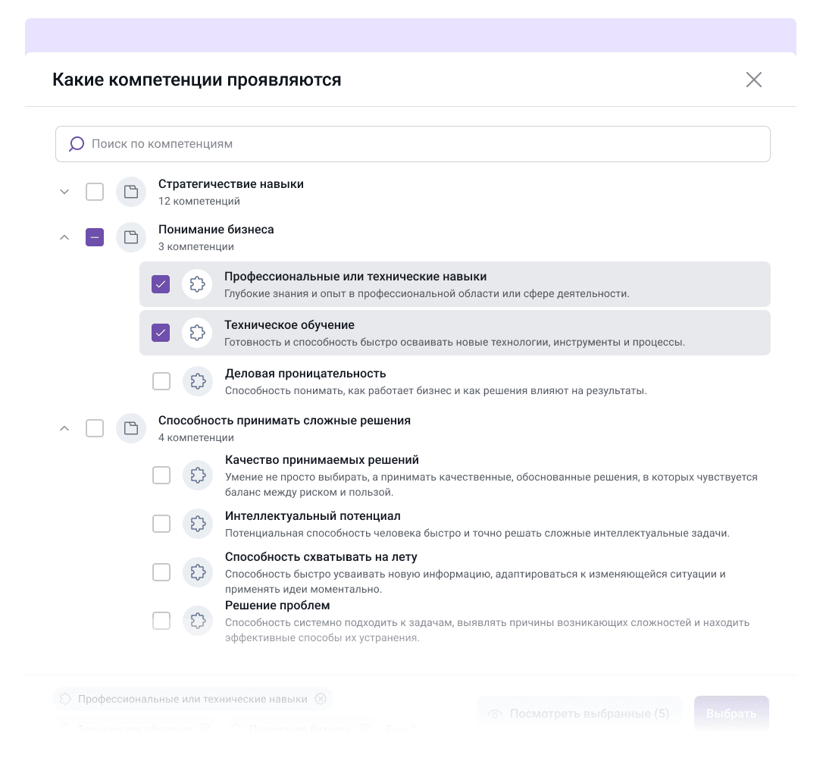Uncheck Профессиональные или технические навыки checkbox
This screenshot has height=767, width=826.
pyautogui.click(x=161, y=284)
